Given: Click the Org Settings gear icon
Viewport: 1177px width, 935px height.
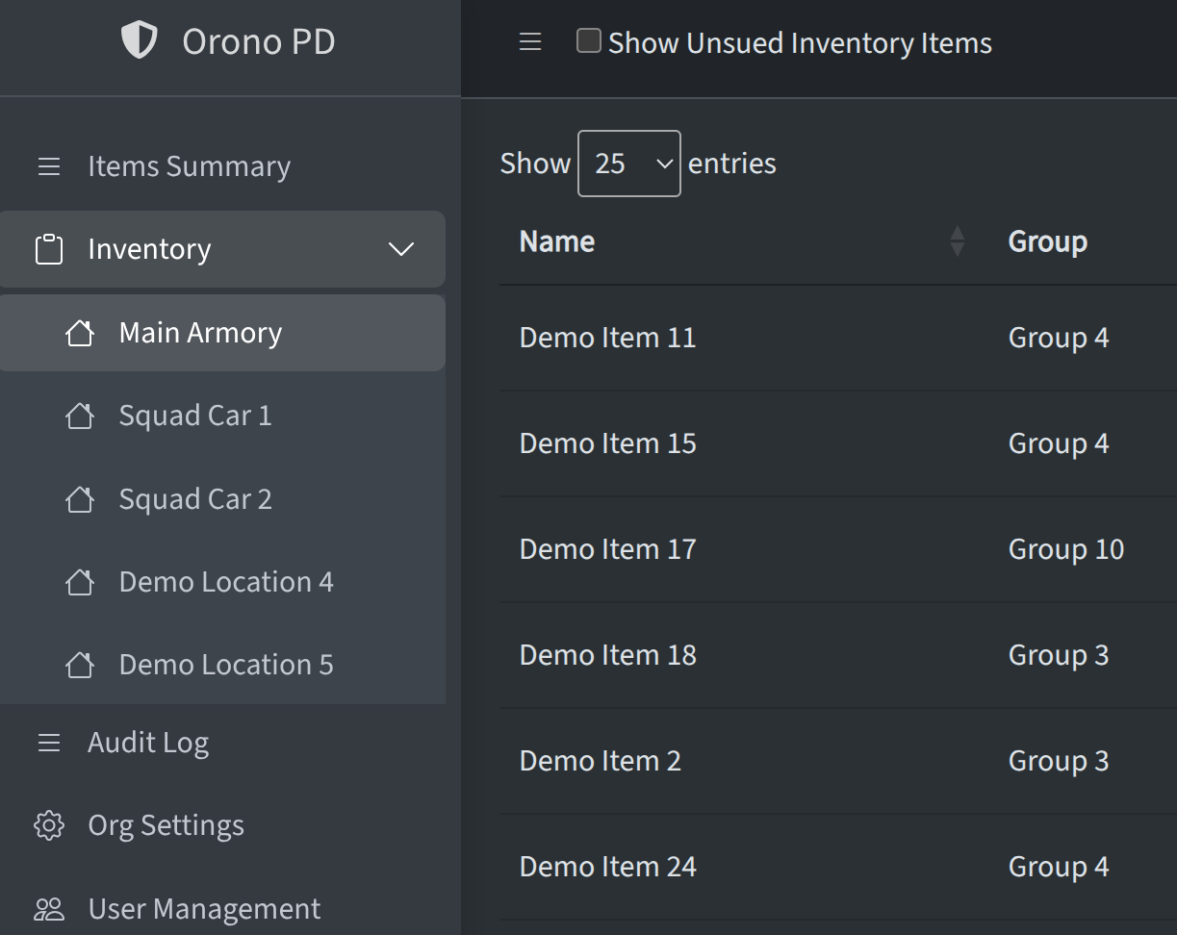Looking at the screenshot, I should coord(49,825).
